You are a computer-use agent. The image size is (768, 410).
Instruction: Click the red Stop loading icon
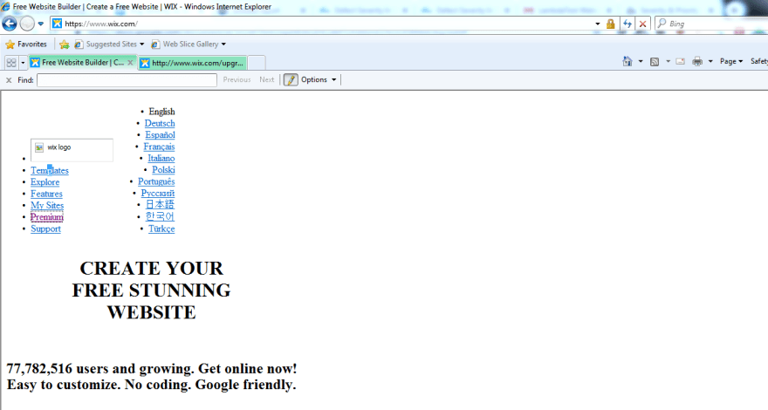pyautogui.click(x=642, y=24)
